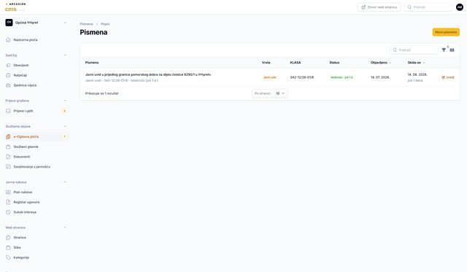Click the table search magnifier icon

coord(395,50)
